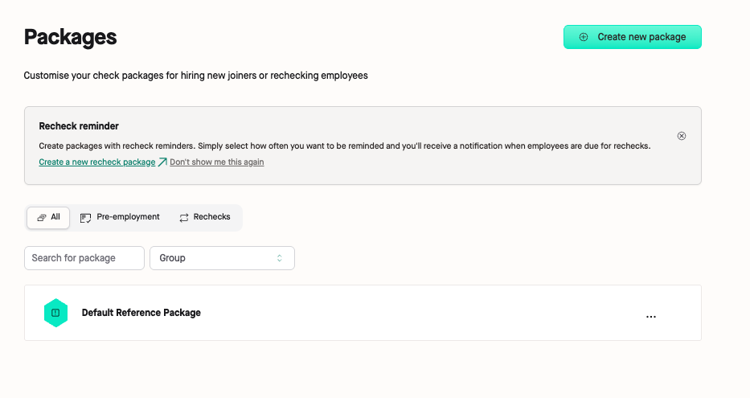750x398 pixels.
Task: Select the All tab
Action: [x=48, y=217]
